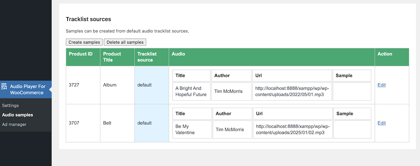
Task: Click the empty Sample cell for Album
Action: click(x=352, y=92)
